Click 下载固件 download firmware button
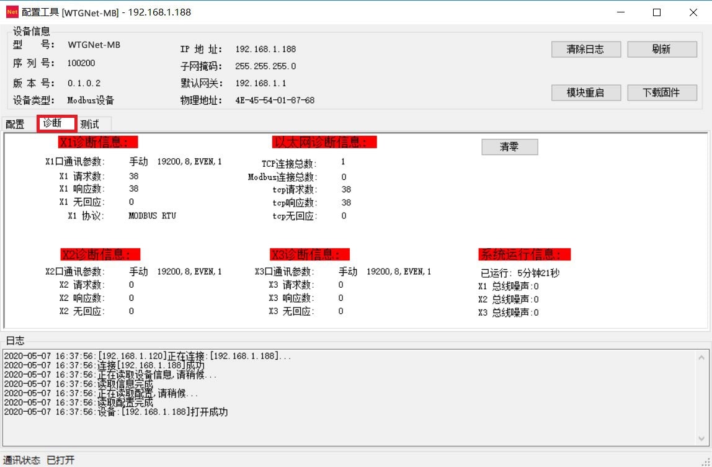 tap(662, 92)
